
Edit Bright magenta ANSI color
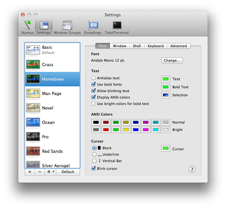coord(145,130)
